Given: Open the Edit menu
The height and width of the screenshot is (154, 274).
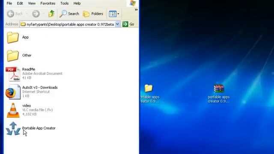Looking at the screenshot, I should pos(20,3).
